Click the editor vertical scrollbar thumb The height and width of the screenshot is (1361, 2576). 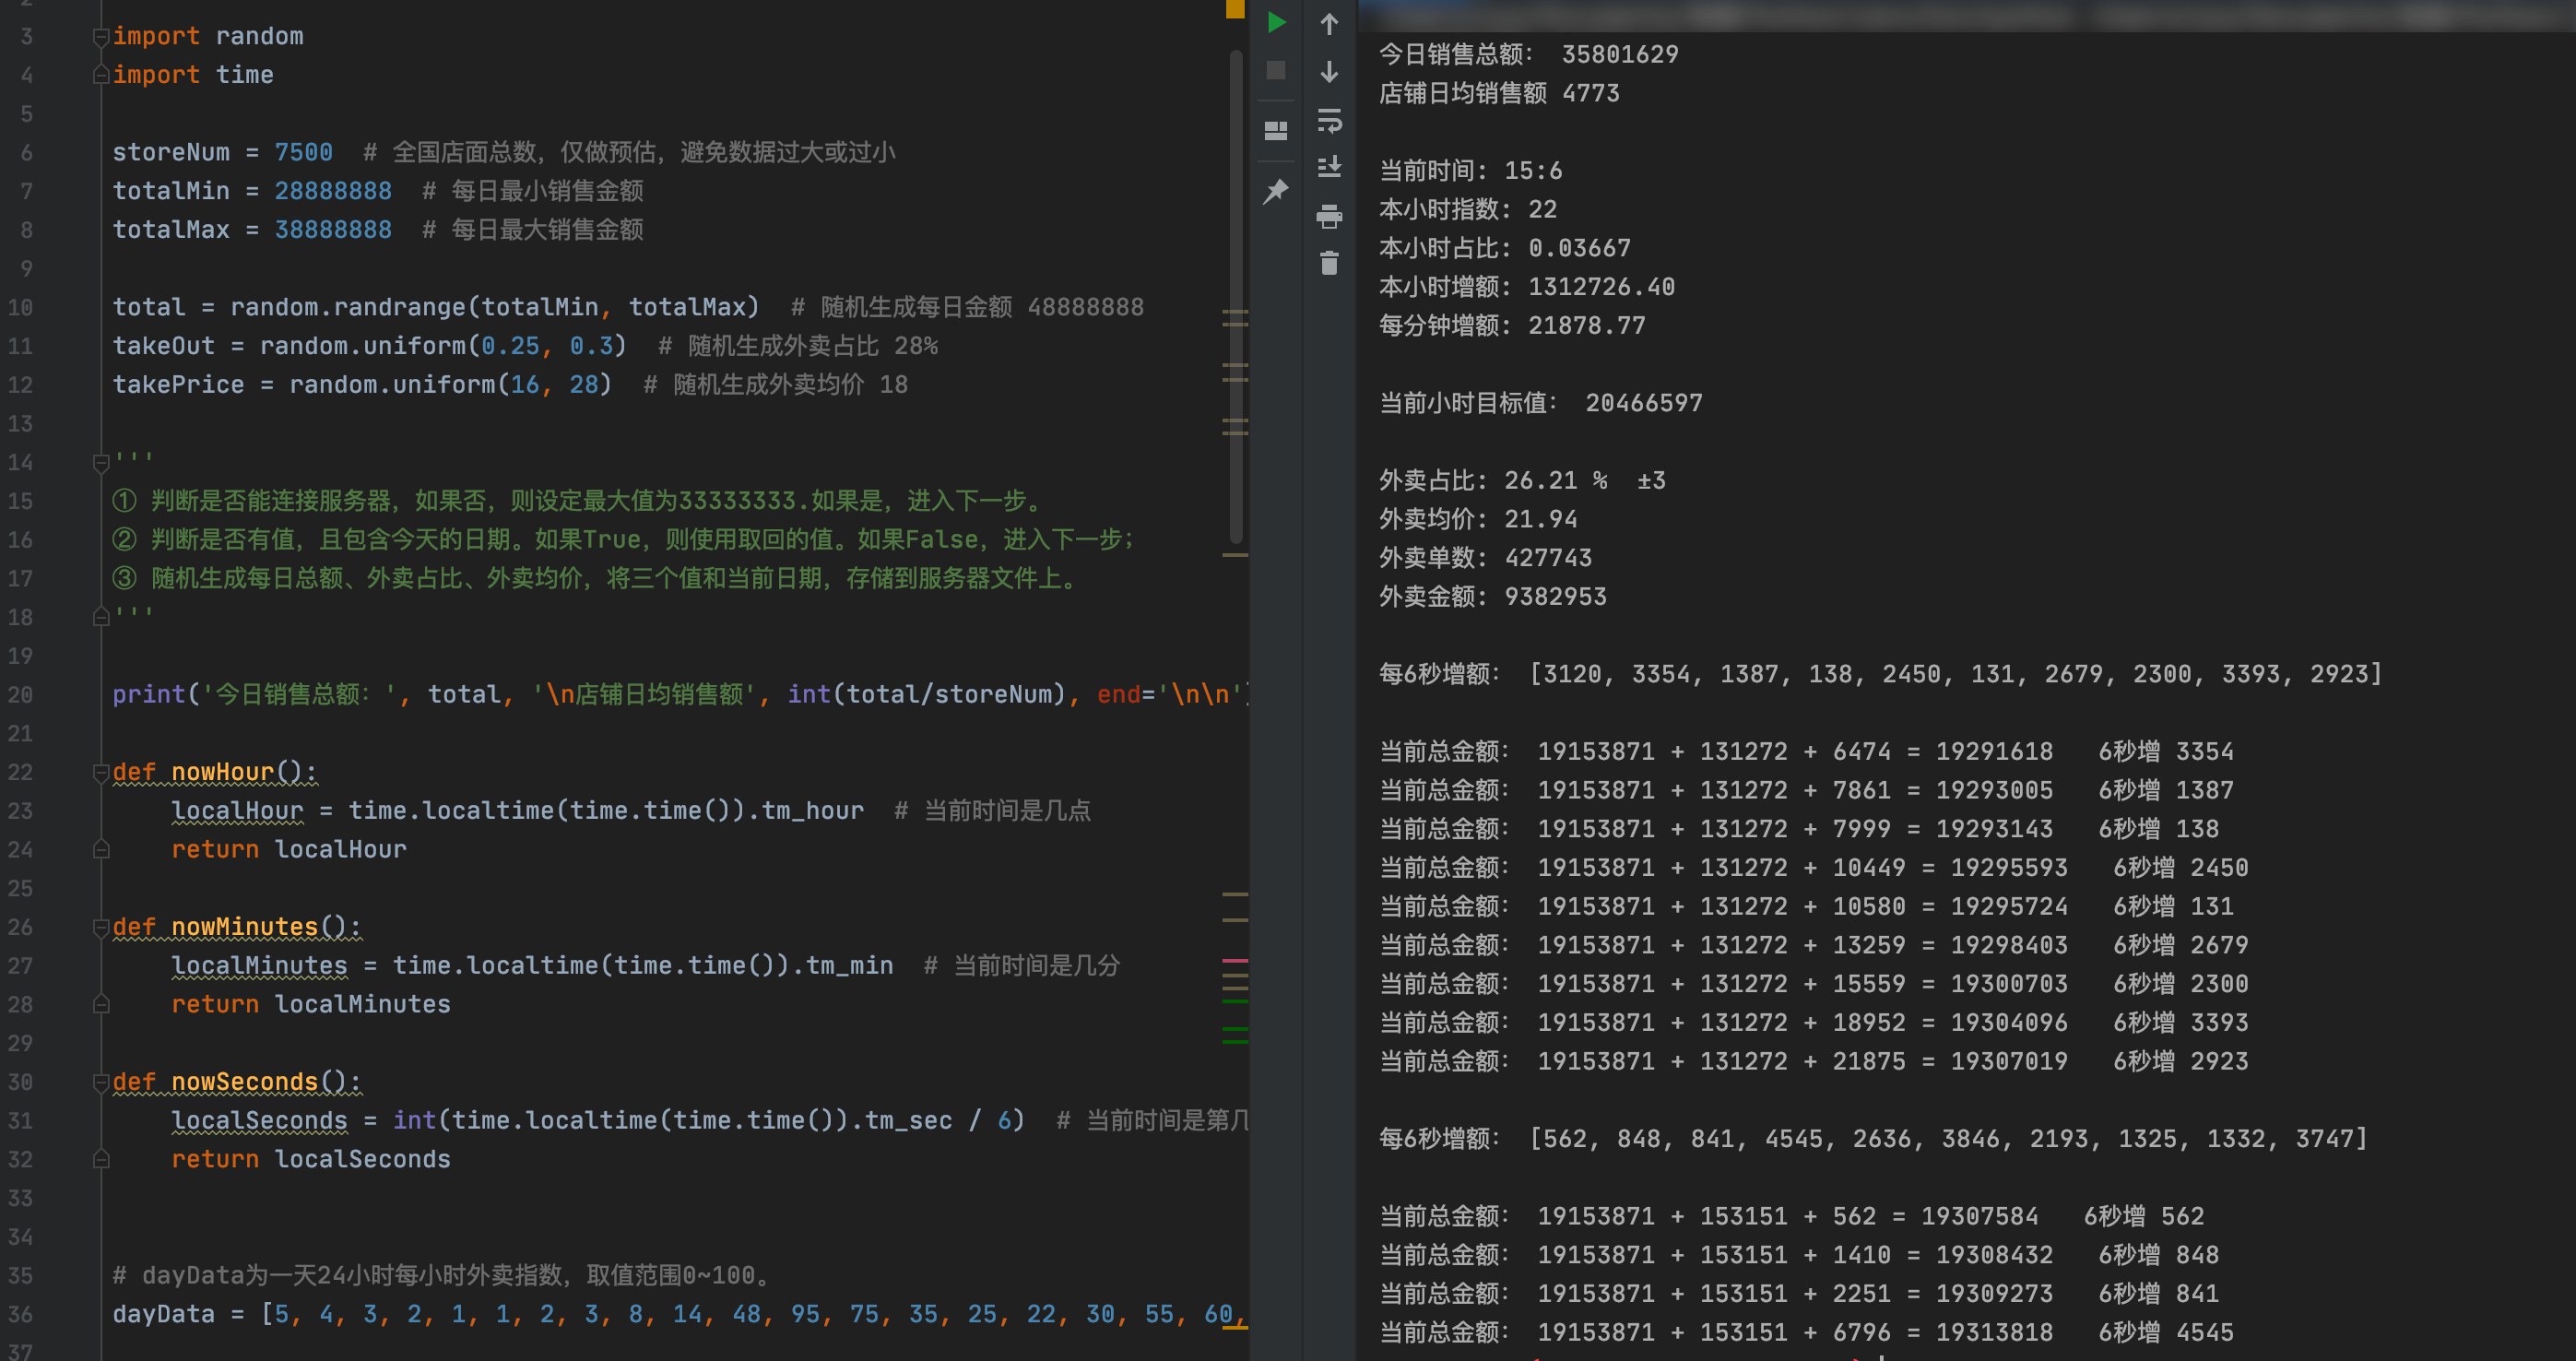[1236, 295]
